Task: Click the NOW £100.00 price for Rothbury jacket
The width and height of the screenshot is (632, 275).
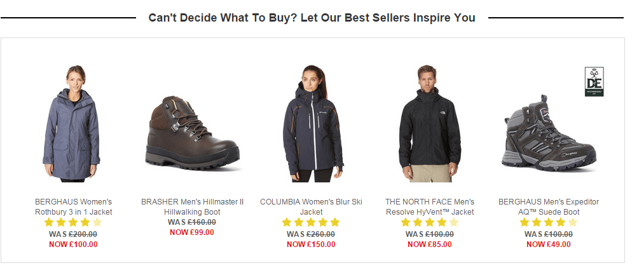Action: tap(73, 245)
